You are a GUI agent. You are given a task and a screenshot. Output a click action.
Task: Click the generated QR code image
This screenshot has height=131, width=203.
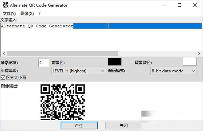[x=63, y=102]
